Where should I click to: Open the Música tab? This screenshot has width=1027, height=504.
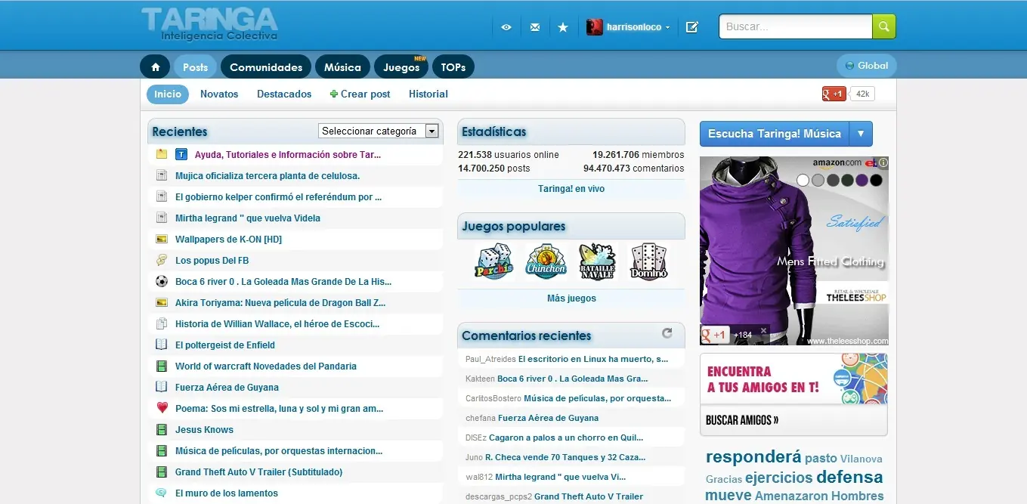342,67
